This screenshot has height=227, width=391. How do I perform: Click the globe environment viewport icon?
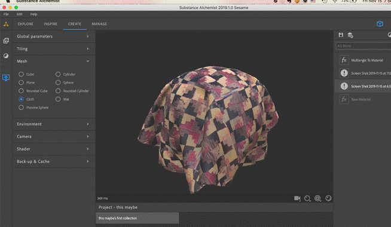[317, 198]
